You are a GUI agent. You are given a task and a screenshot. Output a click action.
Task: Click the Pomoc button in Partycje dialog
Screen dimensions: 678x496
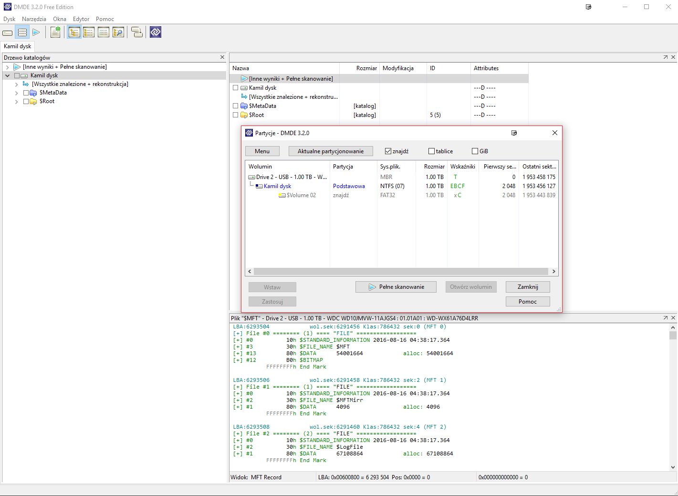(528, 302)
